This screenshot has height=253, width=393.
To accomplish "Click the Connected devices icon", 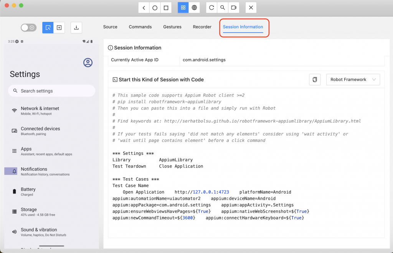I will tap(15, 131).
